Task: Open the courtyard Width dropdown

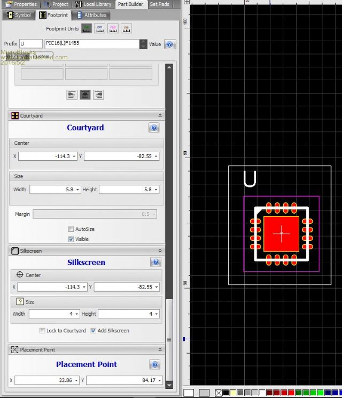Action: tap(78, 190)
